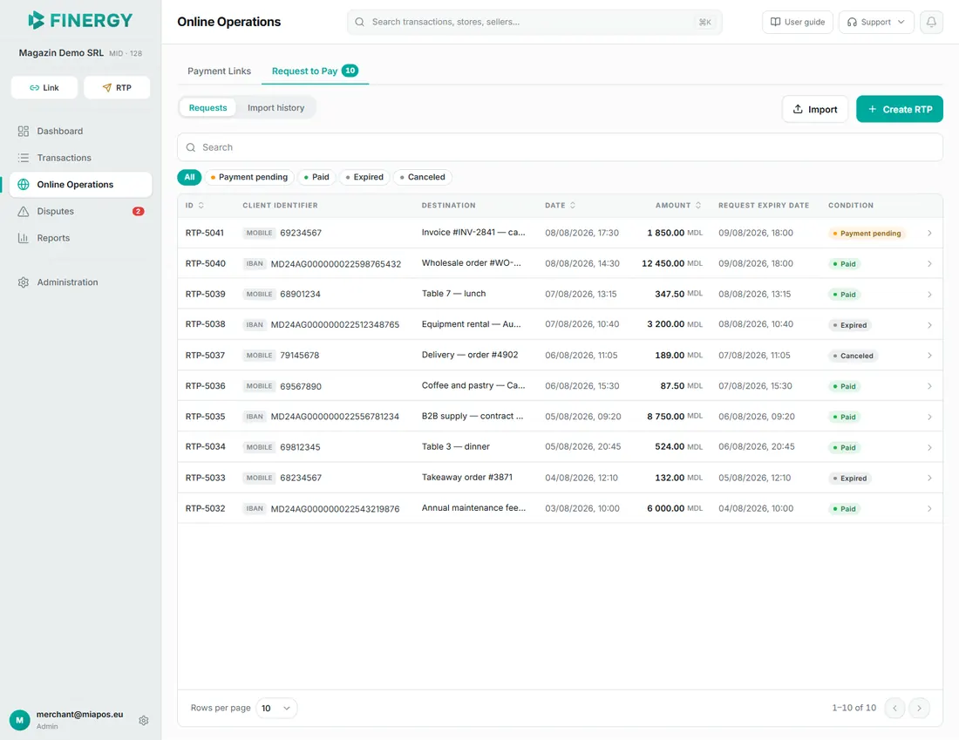Click the Disputes red badge 2

click(139, 212)
